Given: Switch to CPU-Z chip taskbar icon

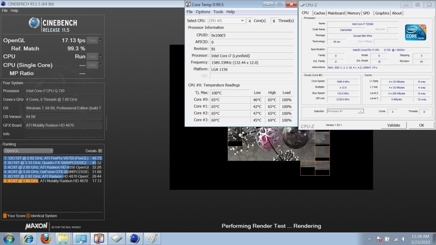Looking at the screenshot, I should tap(117, 239).
